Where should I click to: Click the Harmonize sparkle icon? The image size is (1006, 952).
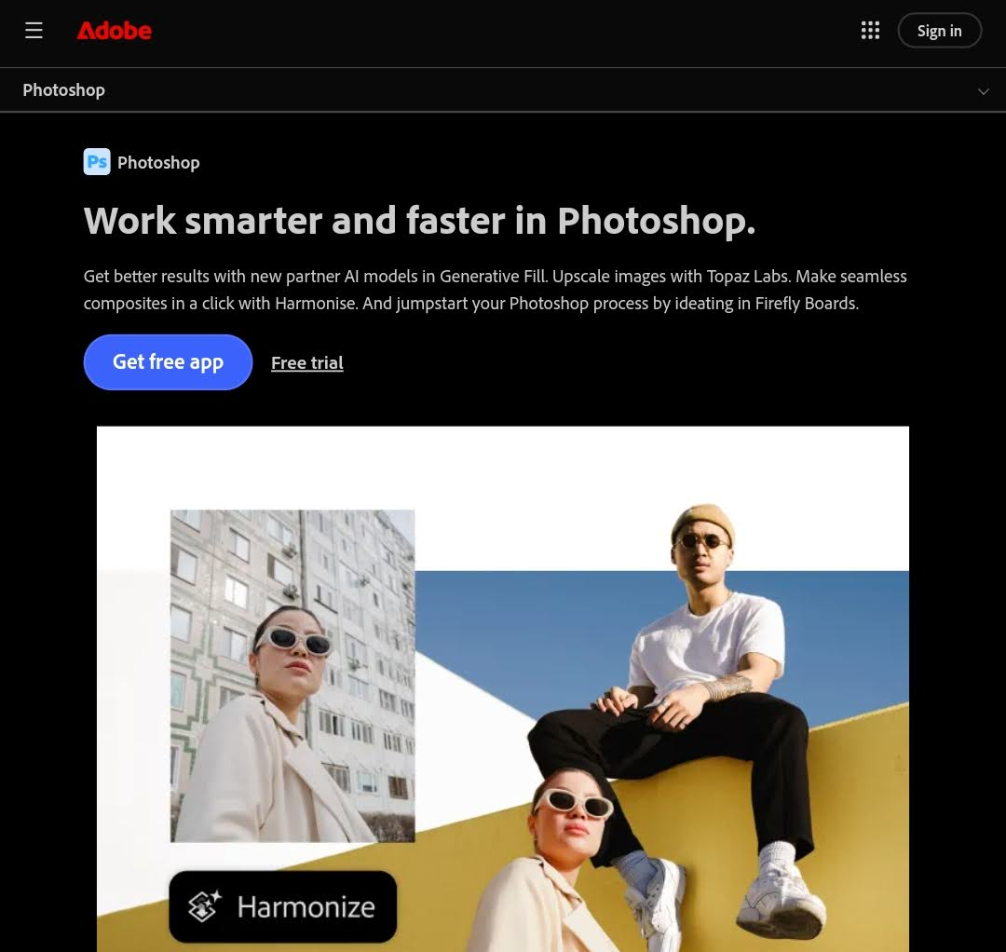(x=204, y=905)
